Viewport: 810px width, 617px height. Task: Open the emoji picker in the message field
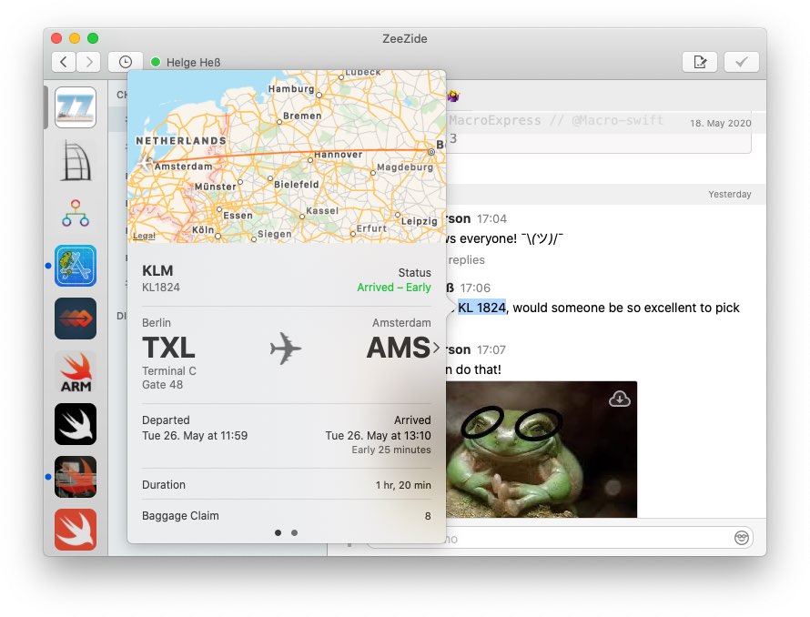coord(742,538)
